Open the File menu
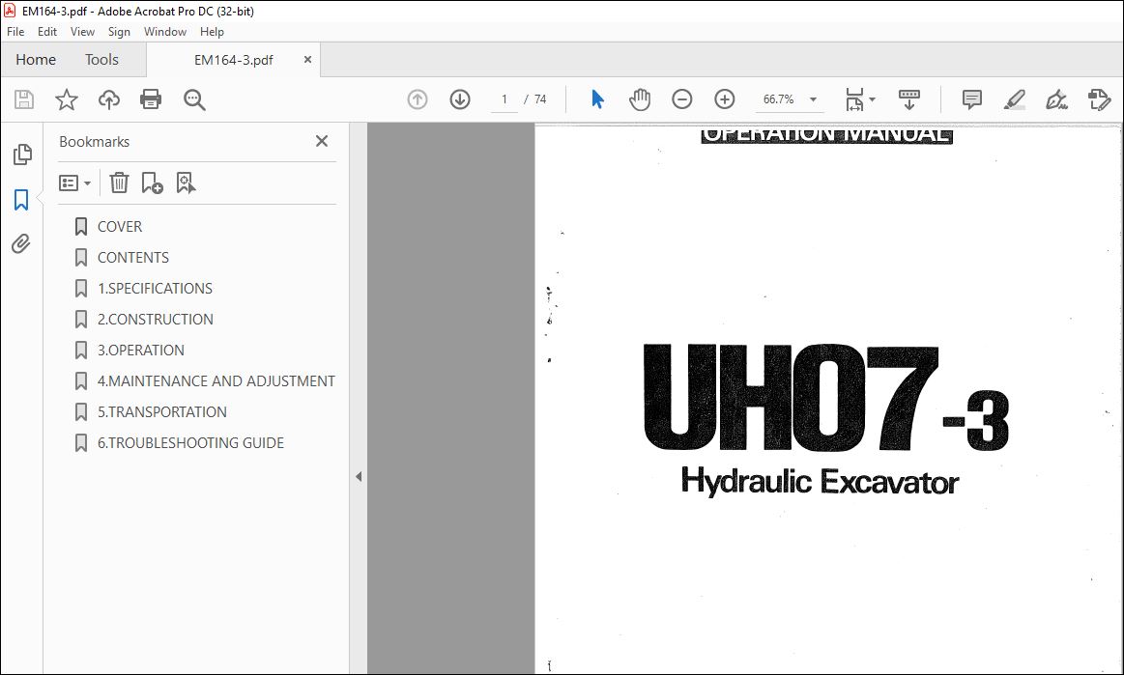This screenshot has width=1124, height=675. coord(15,32)
